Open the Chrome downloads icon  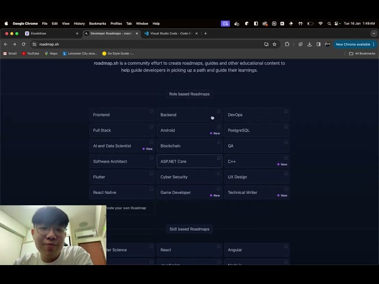(x=309, y=44)
